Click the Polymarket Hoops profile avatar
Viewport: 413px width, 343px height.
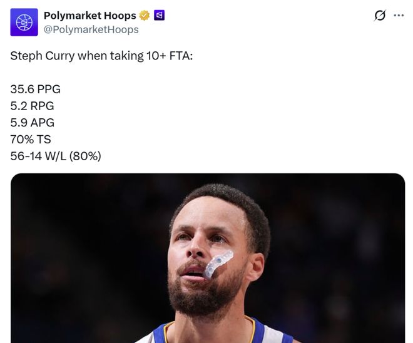point(23,23)
